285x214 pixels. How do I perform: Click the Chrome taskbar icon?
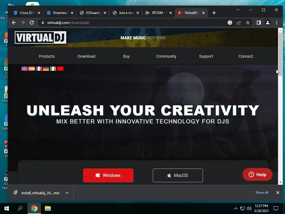click(34, 208)
